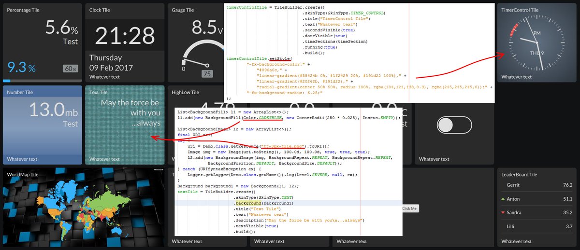Click the 5.6% value in Percentage Tile
The width and height of the screenshot is (580, 250).
(62, 27)
